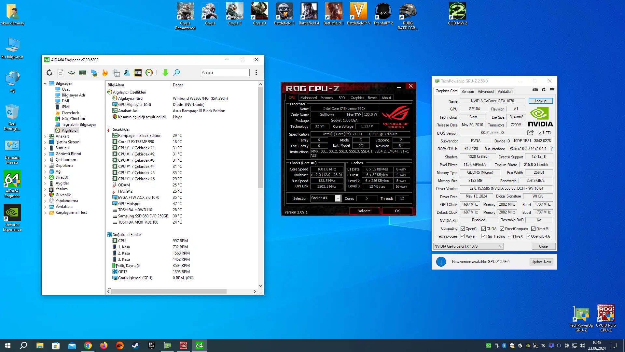Launch the AIDA64 stability test flame icon
625x352 pixels.
[105, 73]
